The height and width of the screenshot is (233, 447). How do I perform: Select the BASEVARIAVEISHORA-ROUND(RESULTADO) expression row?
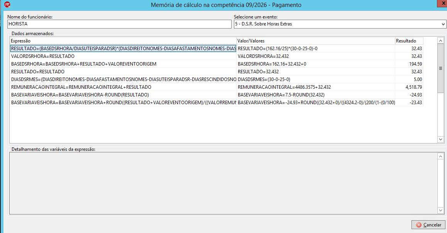point(123,95)
